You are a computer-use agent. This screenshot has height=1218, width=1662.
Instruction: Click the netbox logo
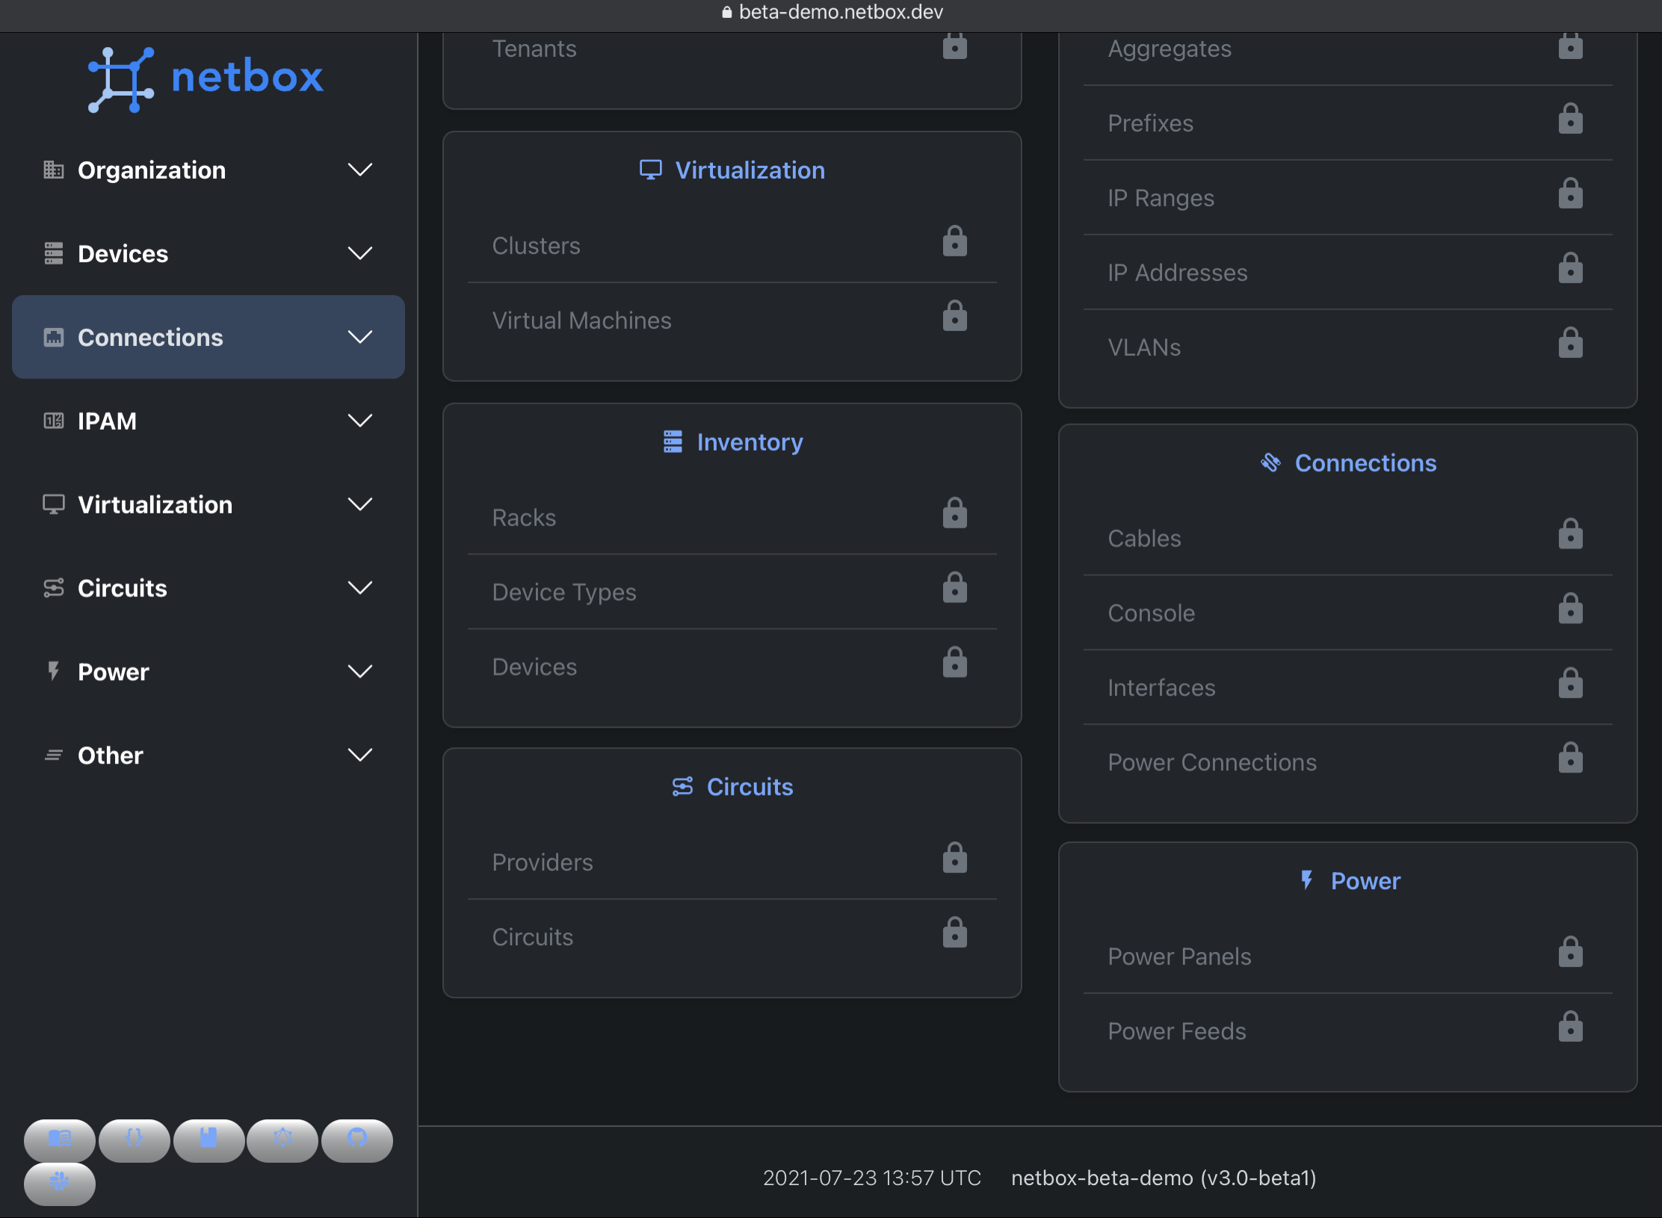point(206,78)
